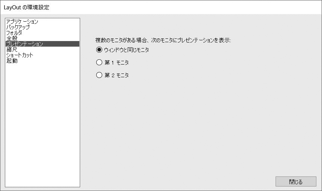322x191 pixels.
Task: Select アプリケーション in the category list
Action: [22, 22]
